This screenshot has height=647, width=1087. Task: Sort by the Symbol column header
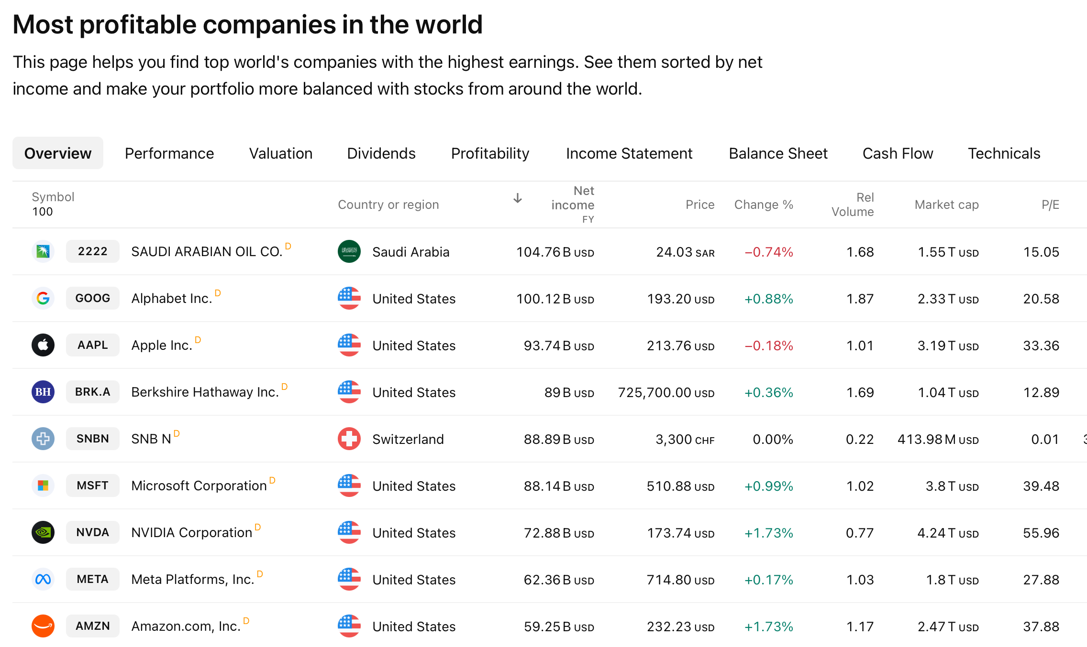point(53,197)
